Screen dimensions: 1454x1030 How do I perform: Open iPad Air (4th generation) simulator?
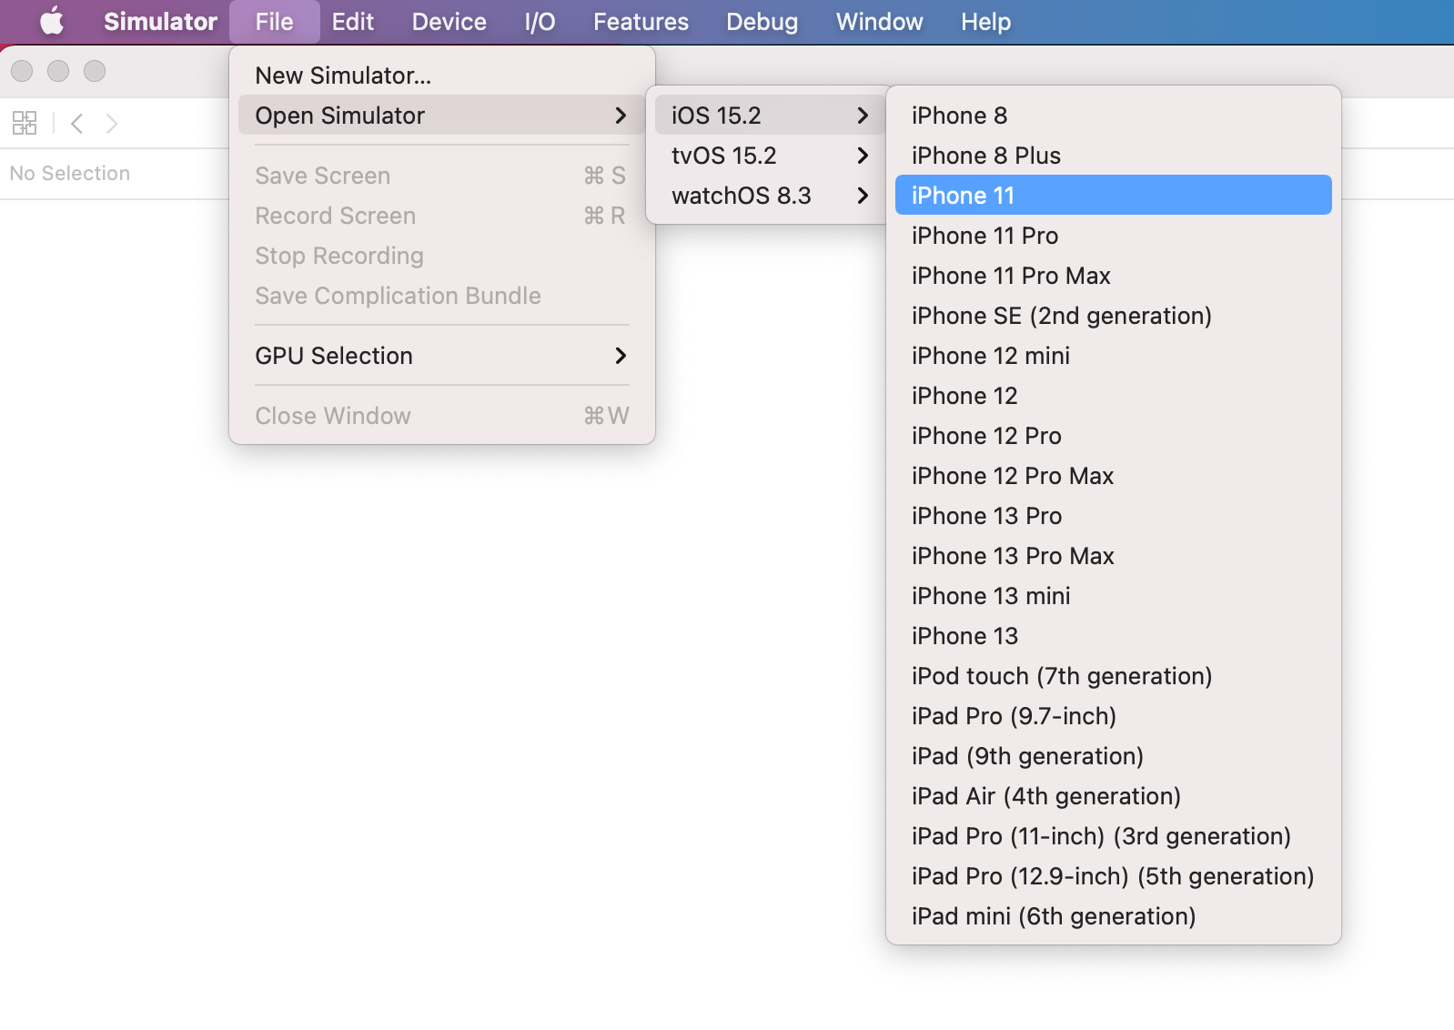pos(1114,796)
